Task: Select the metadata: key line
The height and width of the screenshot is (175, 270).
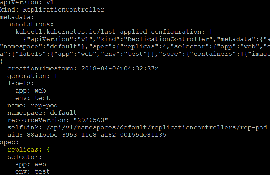Action: click(17, 17)
